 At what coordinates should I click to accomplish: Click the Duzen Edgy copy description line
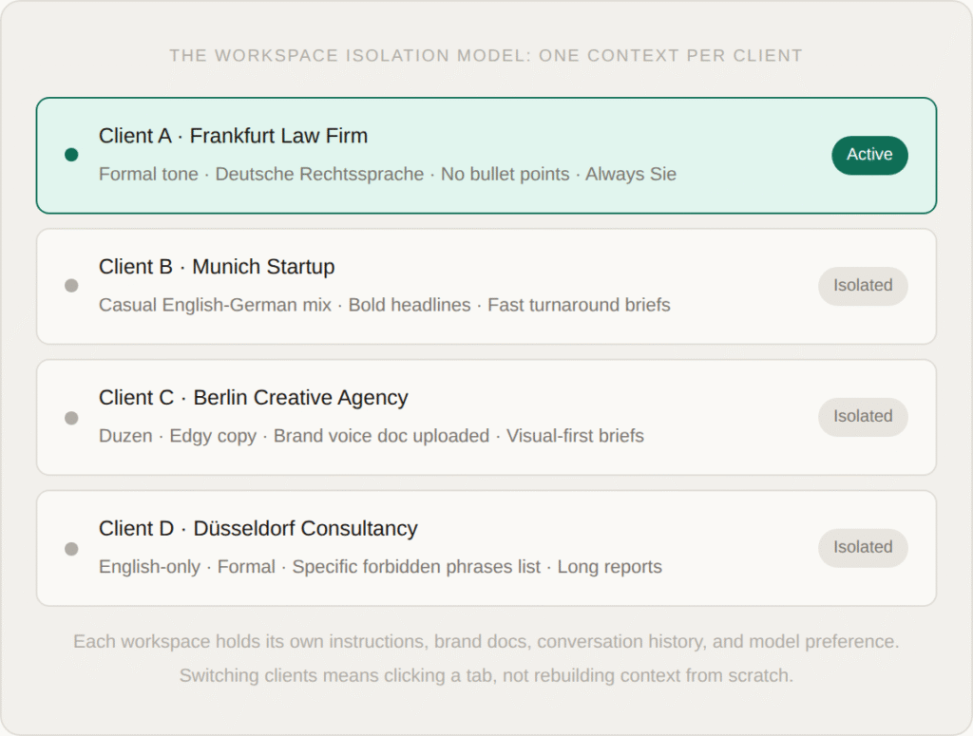[371, 437]
